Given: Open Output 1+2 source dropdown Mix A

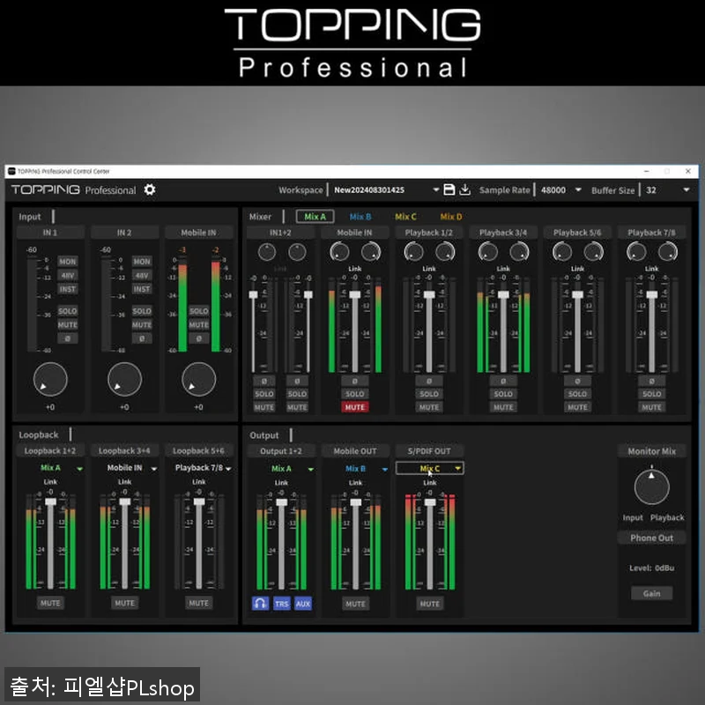Looking at the screenshot, I should 281,469.
